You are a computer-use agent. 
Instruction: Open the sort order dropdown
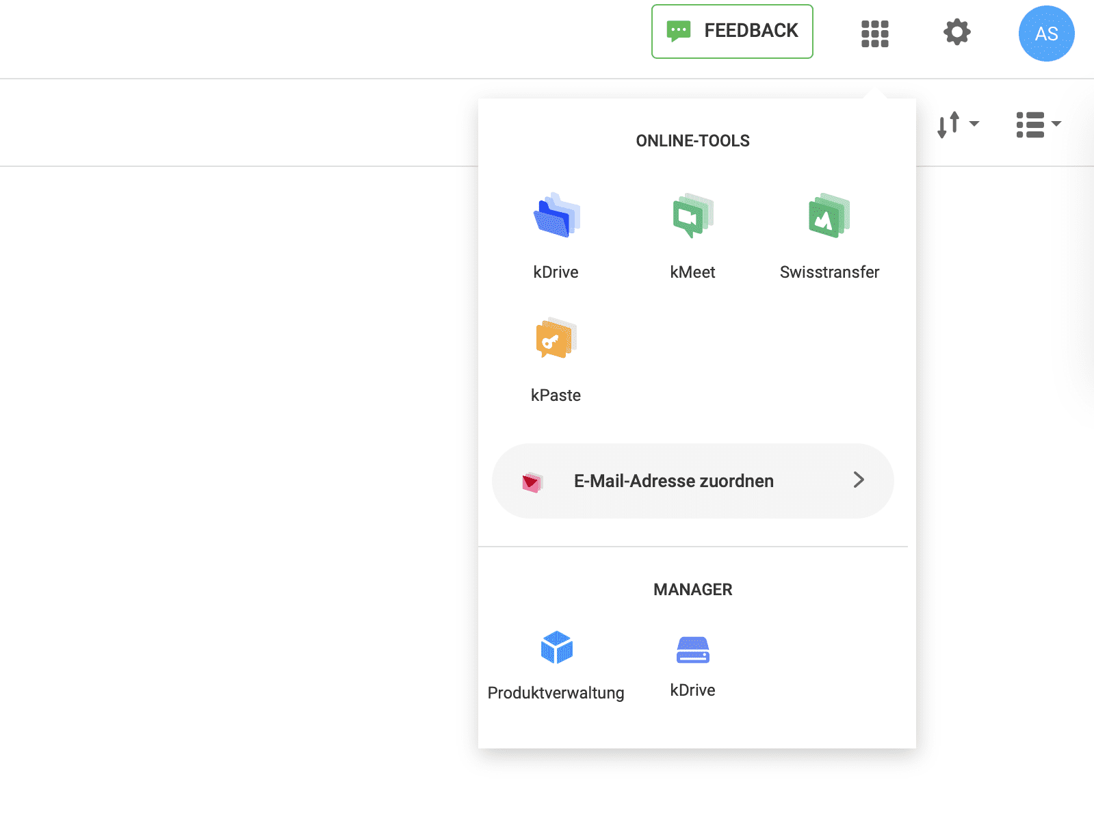pos(958,125)
